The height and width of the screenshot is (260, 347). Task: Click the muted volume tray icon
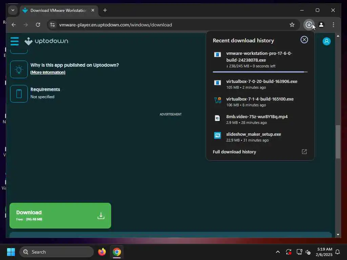point(308,252)
